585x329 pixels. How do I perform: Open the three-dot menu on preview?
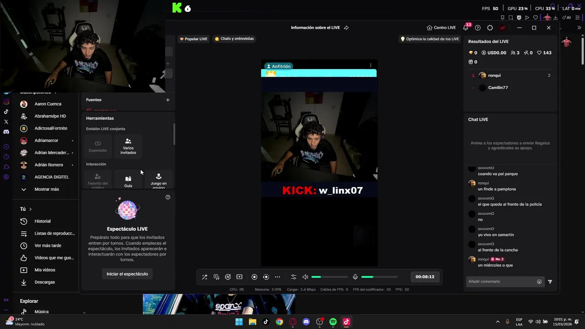[371, 65]
